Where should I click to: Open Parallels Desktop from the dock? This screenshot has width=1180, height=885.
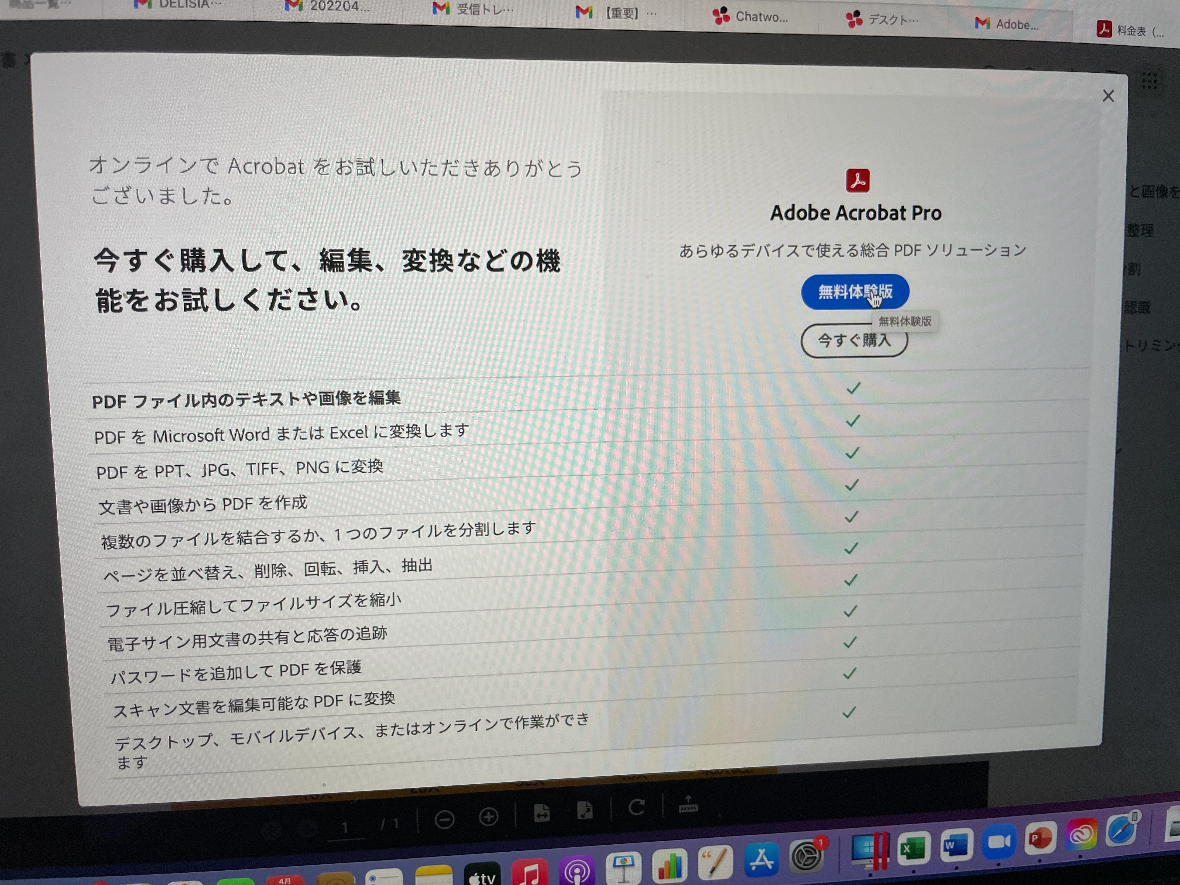870,849
